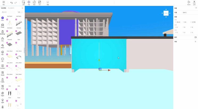This screenshot has width=198, height=109.
Task: Click the rotation Z value field
Action: click(x=194, y=27)
